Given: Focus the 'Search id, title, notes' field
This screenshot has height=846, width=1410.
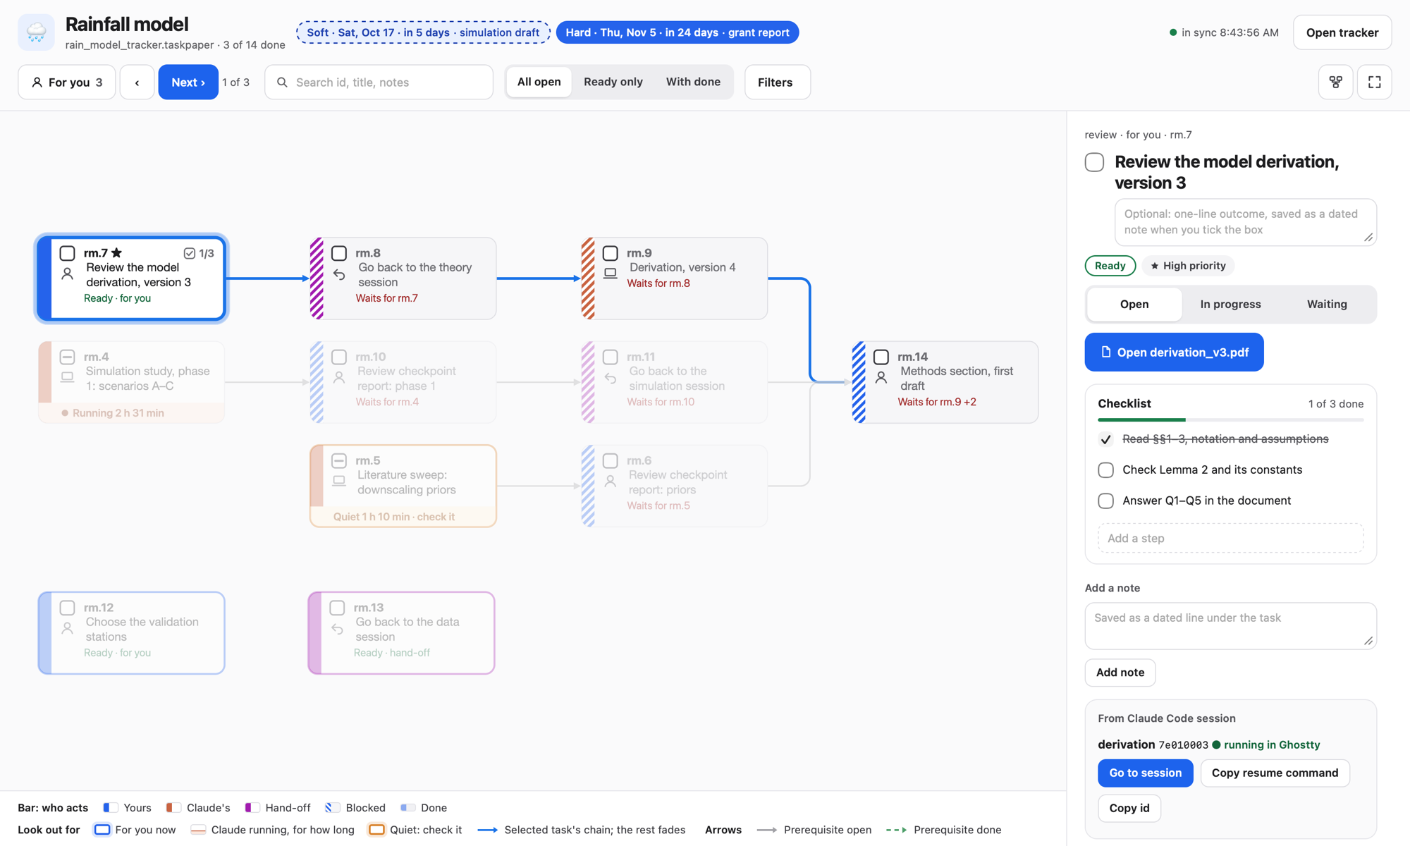Looking at the screenshot, I should [x=379, y=82].
